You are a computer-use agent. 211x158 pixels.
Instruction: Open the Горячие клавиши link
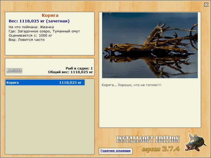116,151
